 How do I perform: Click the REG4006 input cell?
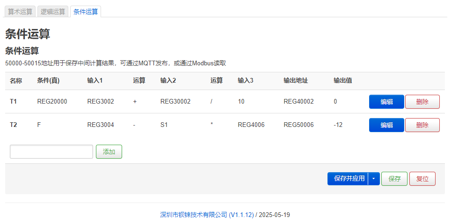pos(251,125)
